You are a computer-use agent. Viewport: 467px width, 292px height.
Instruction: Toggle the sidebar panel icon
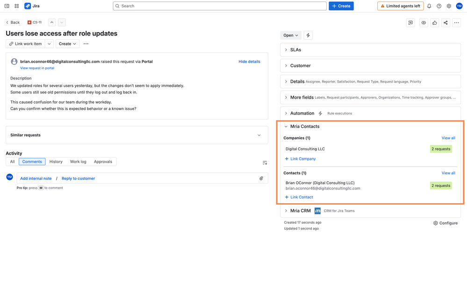tap(7, 6)
